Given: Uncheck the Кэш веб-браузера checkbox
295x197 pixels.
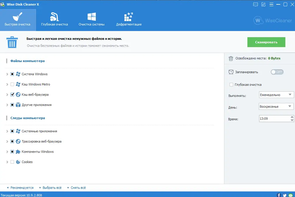Looking at the screenshot, I should coord(12,95).
